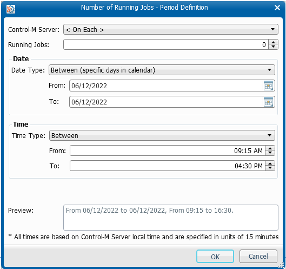Open the To date calendar picker icon

pos(268,102)
